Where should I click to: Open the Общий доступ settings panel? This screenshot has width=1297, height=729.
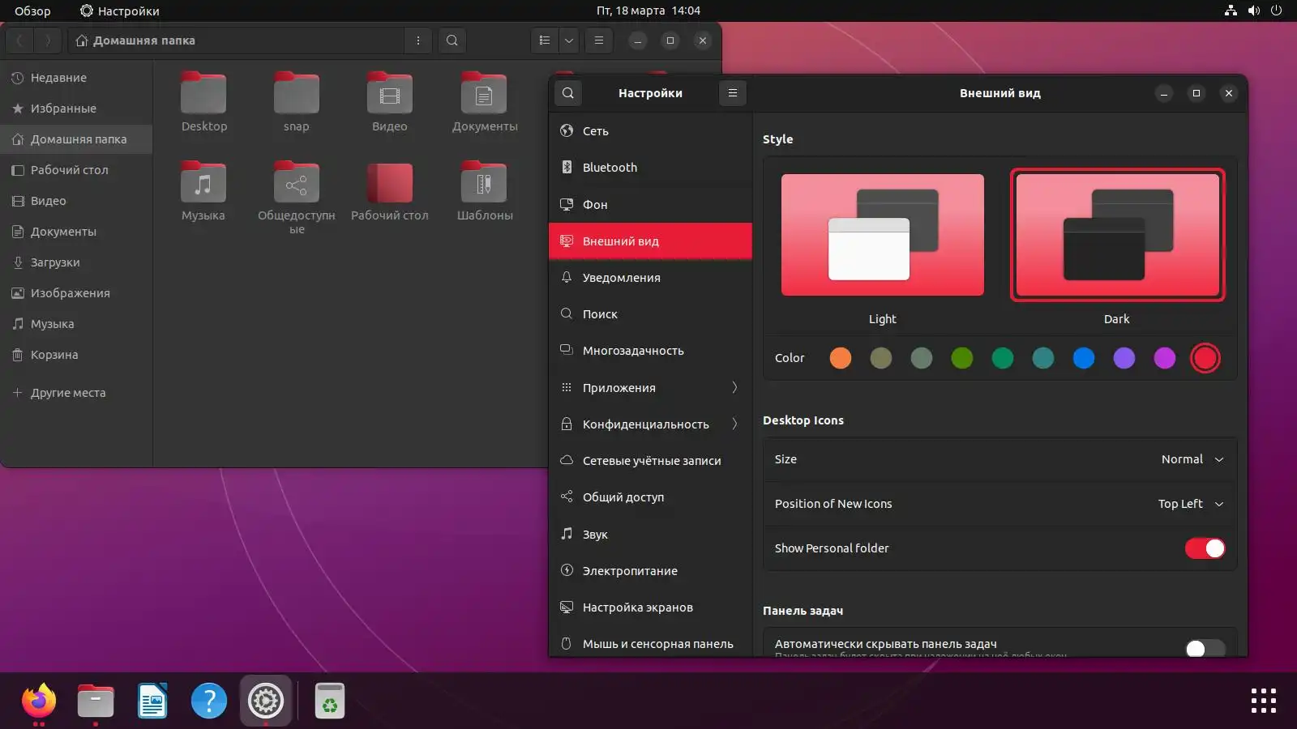tap(650, 497)
